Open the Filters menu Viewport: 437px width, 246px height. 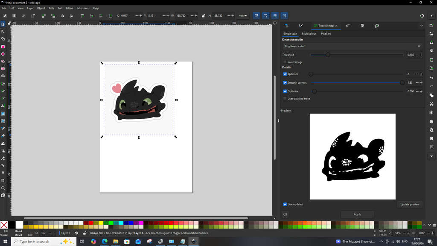pyautogui.click(x=69, y=8)
